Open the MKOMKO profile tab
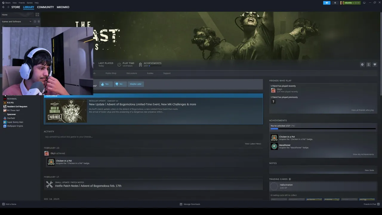Screen dimensions: 382x215 [63, 7]
